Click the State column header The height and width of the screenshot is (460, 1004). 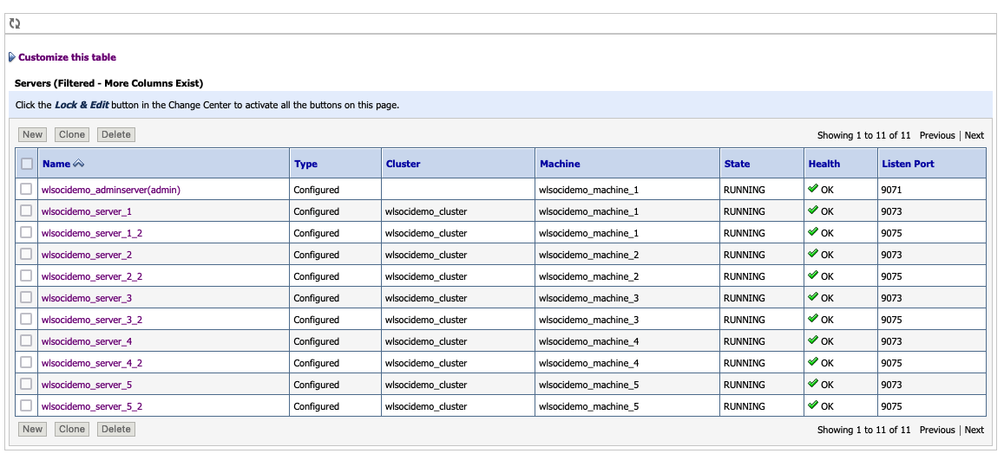click(x=737, y=164)
